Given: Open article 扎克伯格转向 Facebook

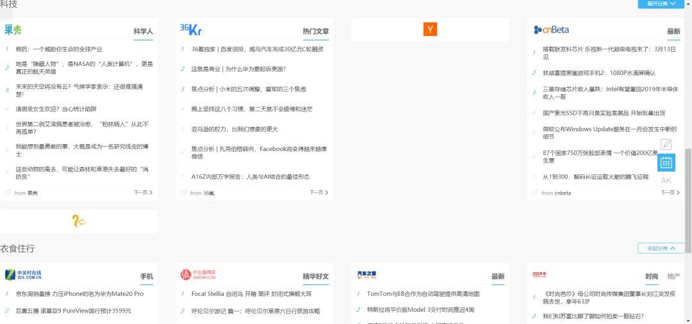Looking at the screenshot, I should click(x=259, y=152).
